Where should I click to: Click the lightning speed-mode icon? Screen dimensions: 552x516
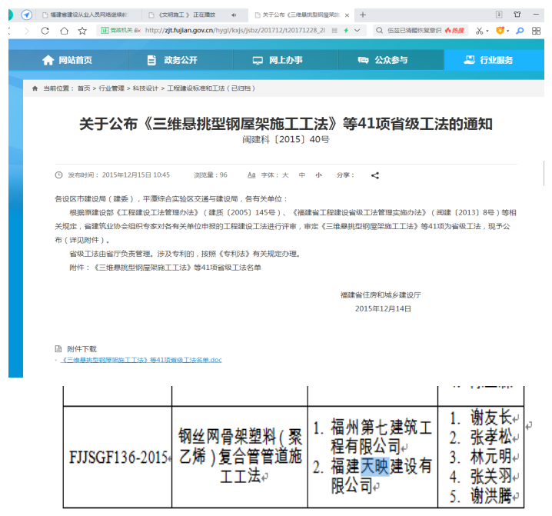pos(345,31)
